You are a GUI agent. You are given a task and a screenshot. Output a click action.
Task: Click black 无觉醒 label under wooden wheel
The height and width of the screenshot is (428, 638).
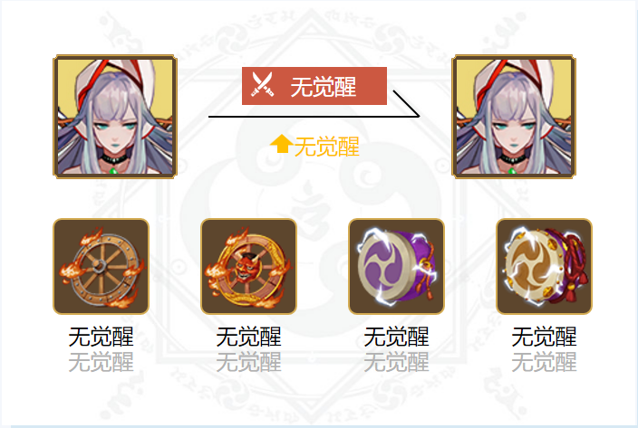101,337
